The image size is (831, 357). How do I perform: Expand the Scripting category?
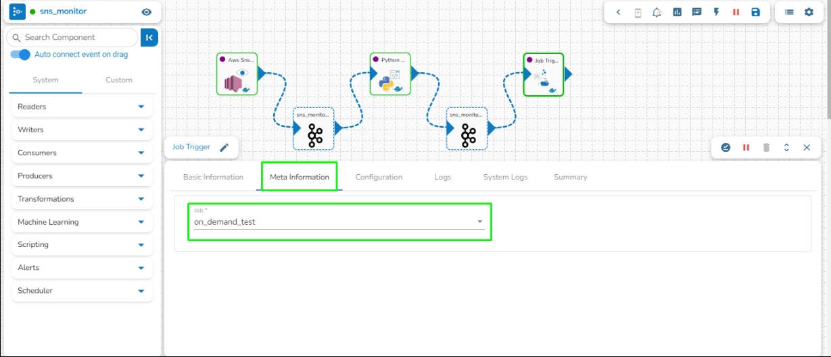81,244
